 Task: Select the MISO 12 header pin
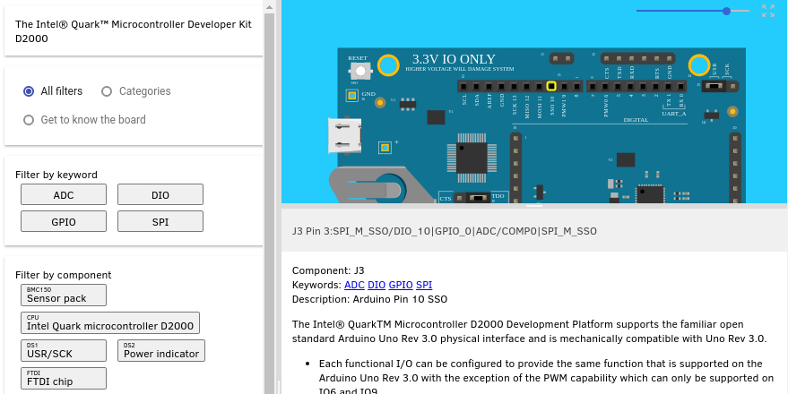click(x=526, y=86)
